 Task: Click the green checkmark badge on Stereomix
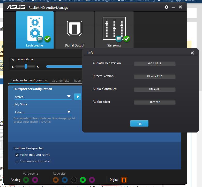tap(127, 39)
